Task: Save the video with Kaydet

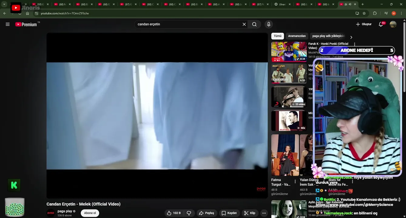Action: (x=229, y=213)
